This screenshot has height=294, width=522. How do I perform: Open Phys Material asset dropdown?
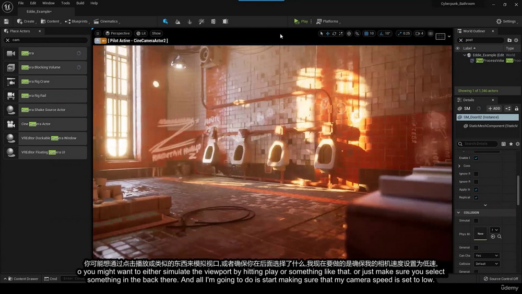[x=494, y=230]
